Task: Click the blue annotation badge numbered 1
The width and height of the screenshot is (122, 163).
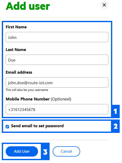Action: (x=115, y=111)
